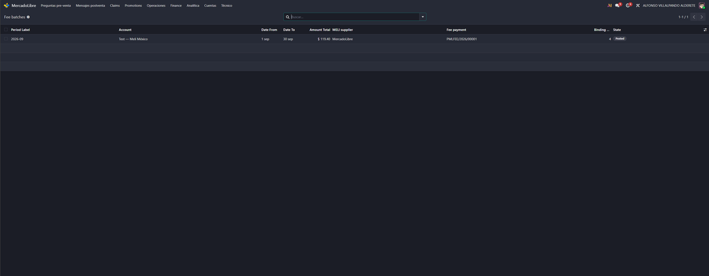Sort by Date From column header
Screen dimensions: 709x276
[269, 30]
